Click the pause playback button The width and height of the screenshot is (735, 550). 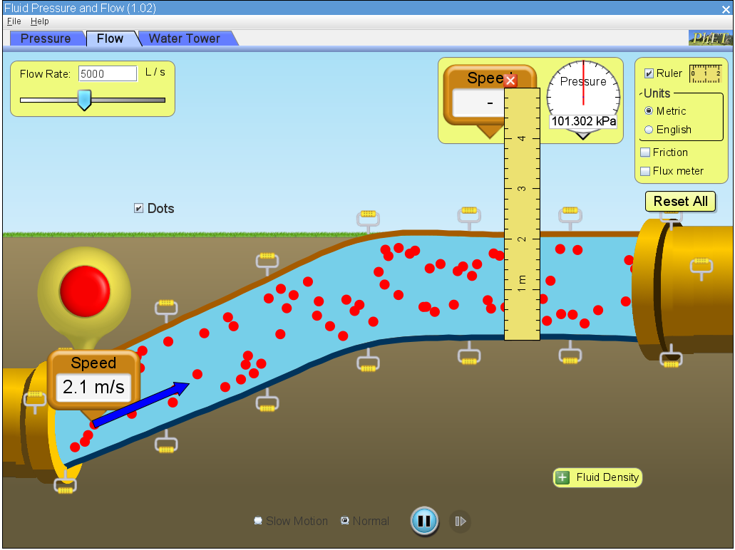(x=424, y=521)
